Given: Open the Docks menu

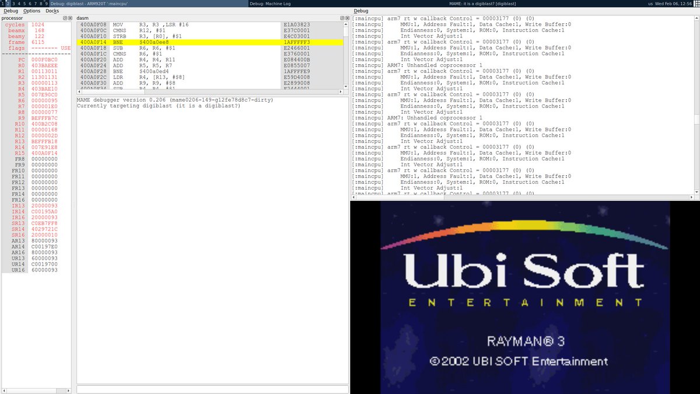Looking at the screenshot, I should [x=52, y=11].
